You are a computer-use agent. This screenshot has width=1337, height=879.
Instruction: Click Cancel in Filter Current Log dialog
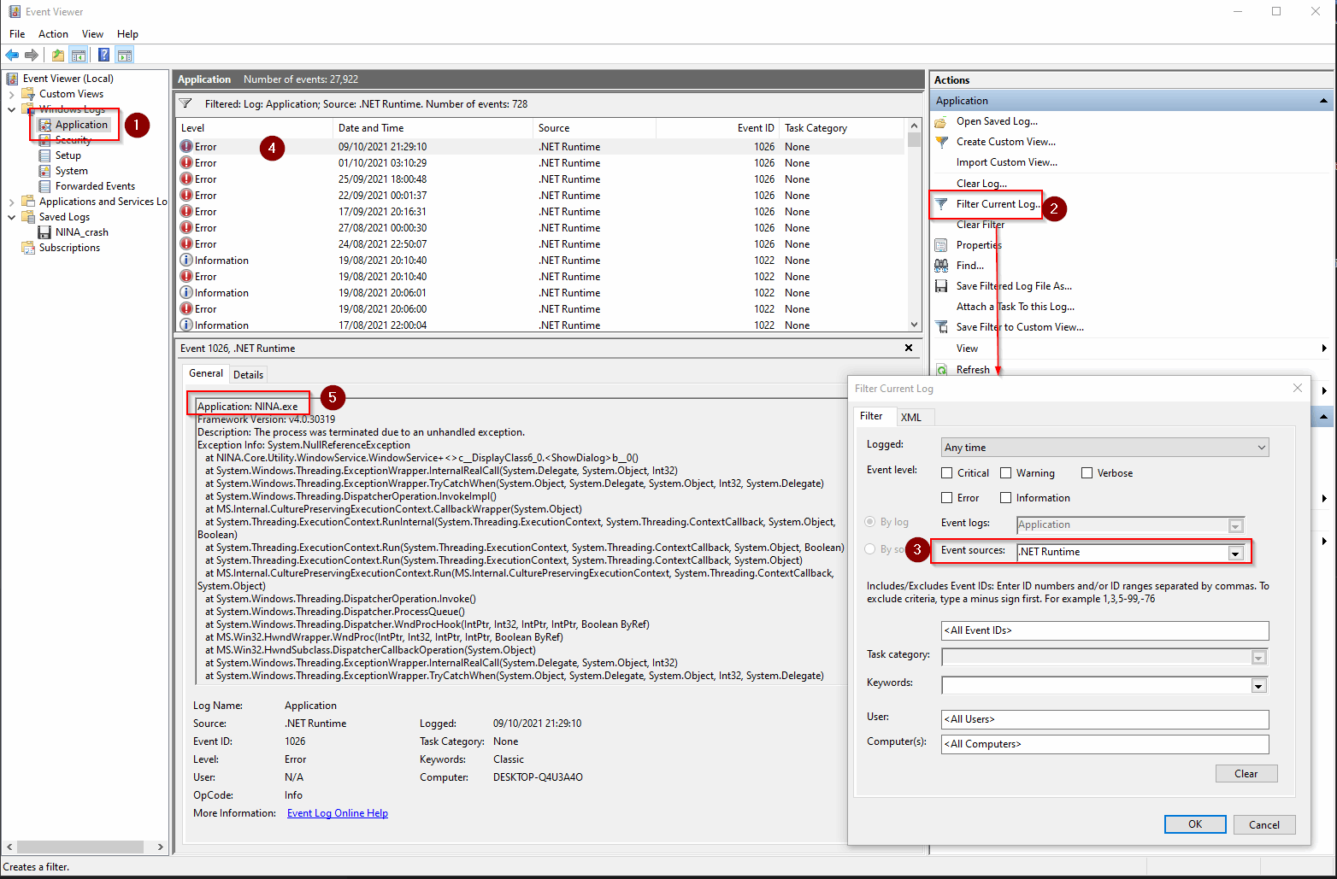(x=1264, y=825)
